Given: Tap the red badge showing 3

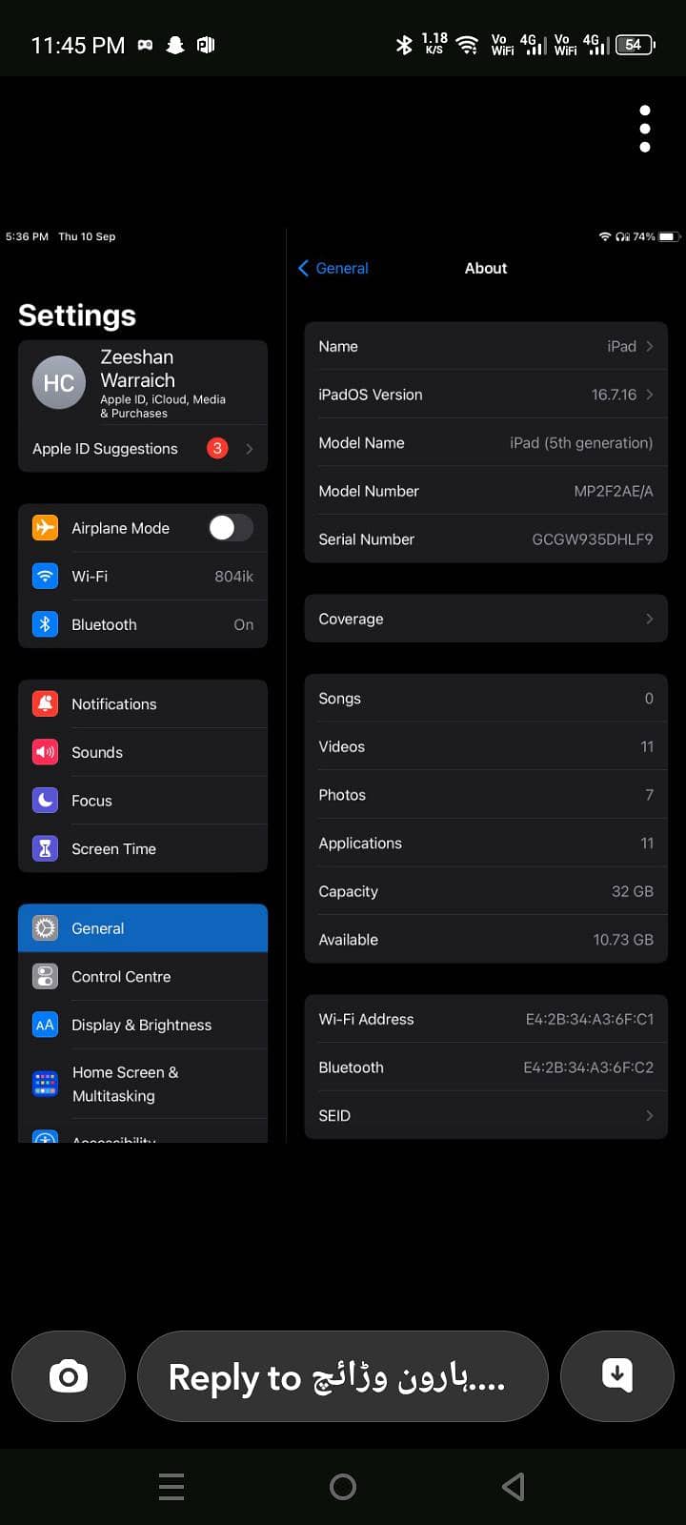Looking at the screenshot, I should click(x=217, y=448).
